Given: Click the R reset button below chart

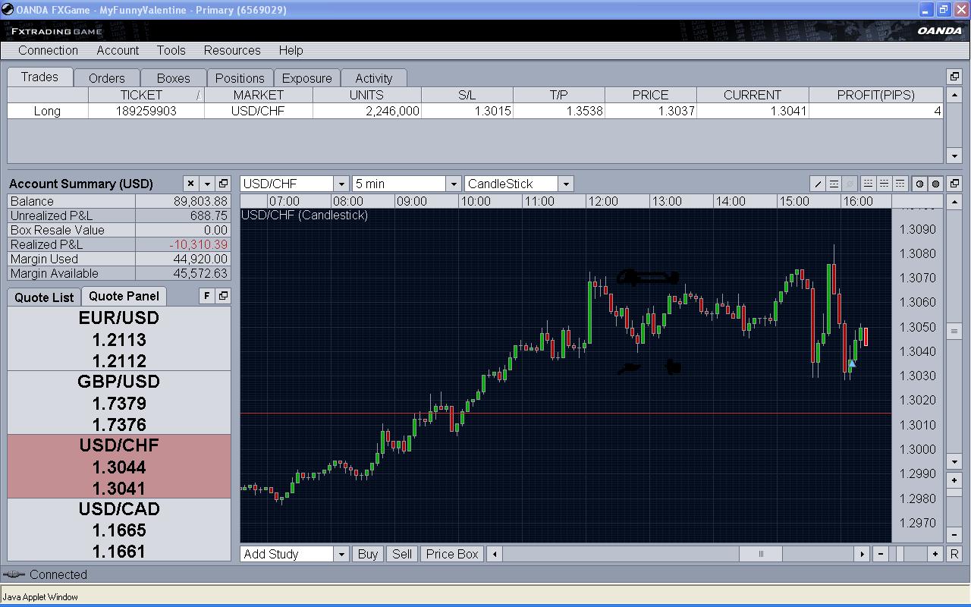Looking at the screenshot, I should click(954, 554).
